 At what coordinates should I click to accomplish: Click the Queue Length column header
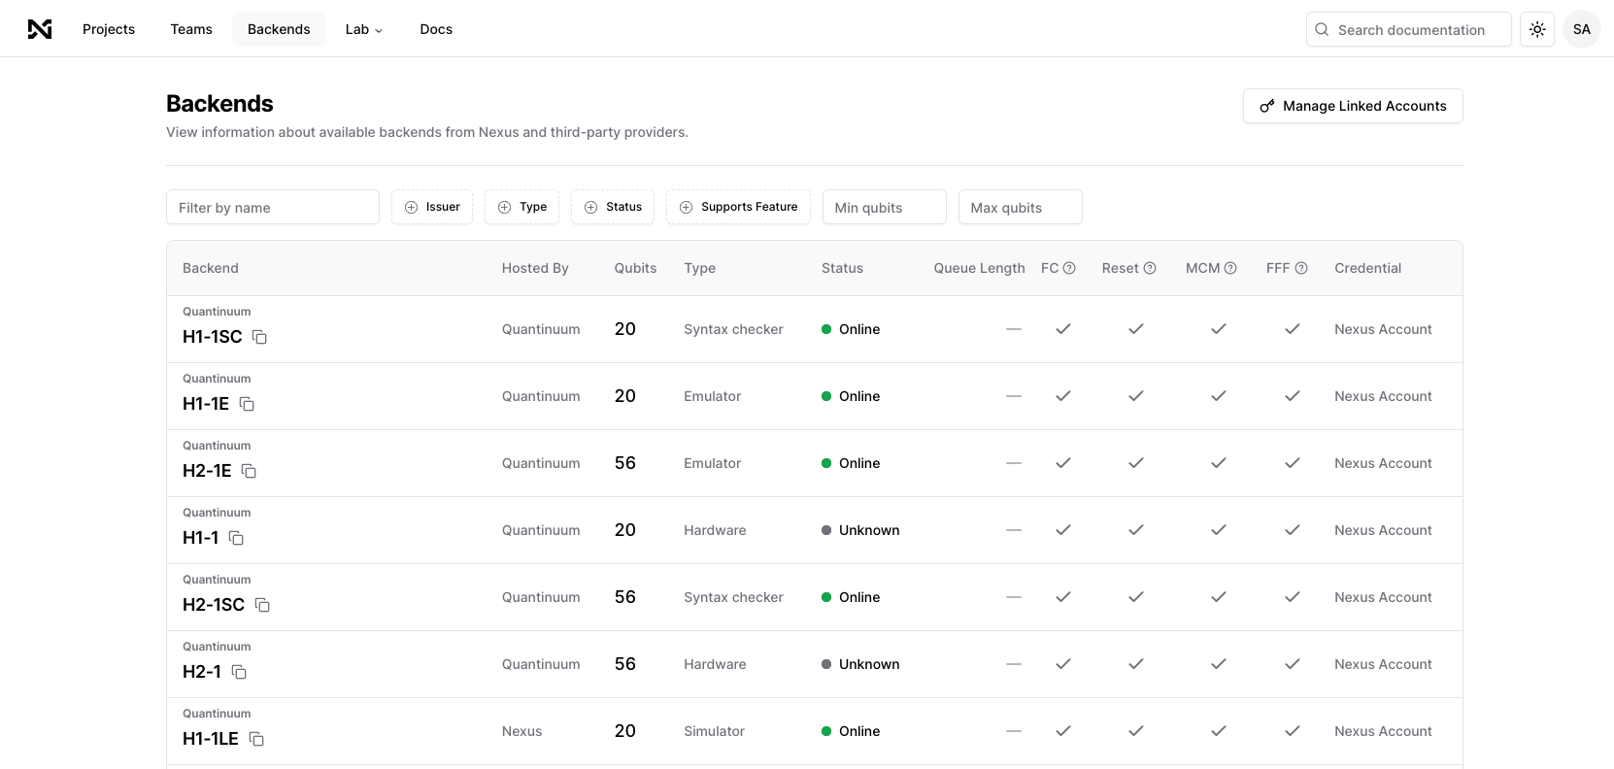click(979, 268)
